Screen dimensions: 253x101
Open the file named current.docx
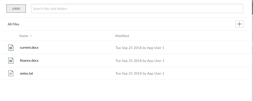tap(29, 48)
